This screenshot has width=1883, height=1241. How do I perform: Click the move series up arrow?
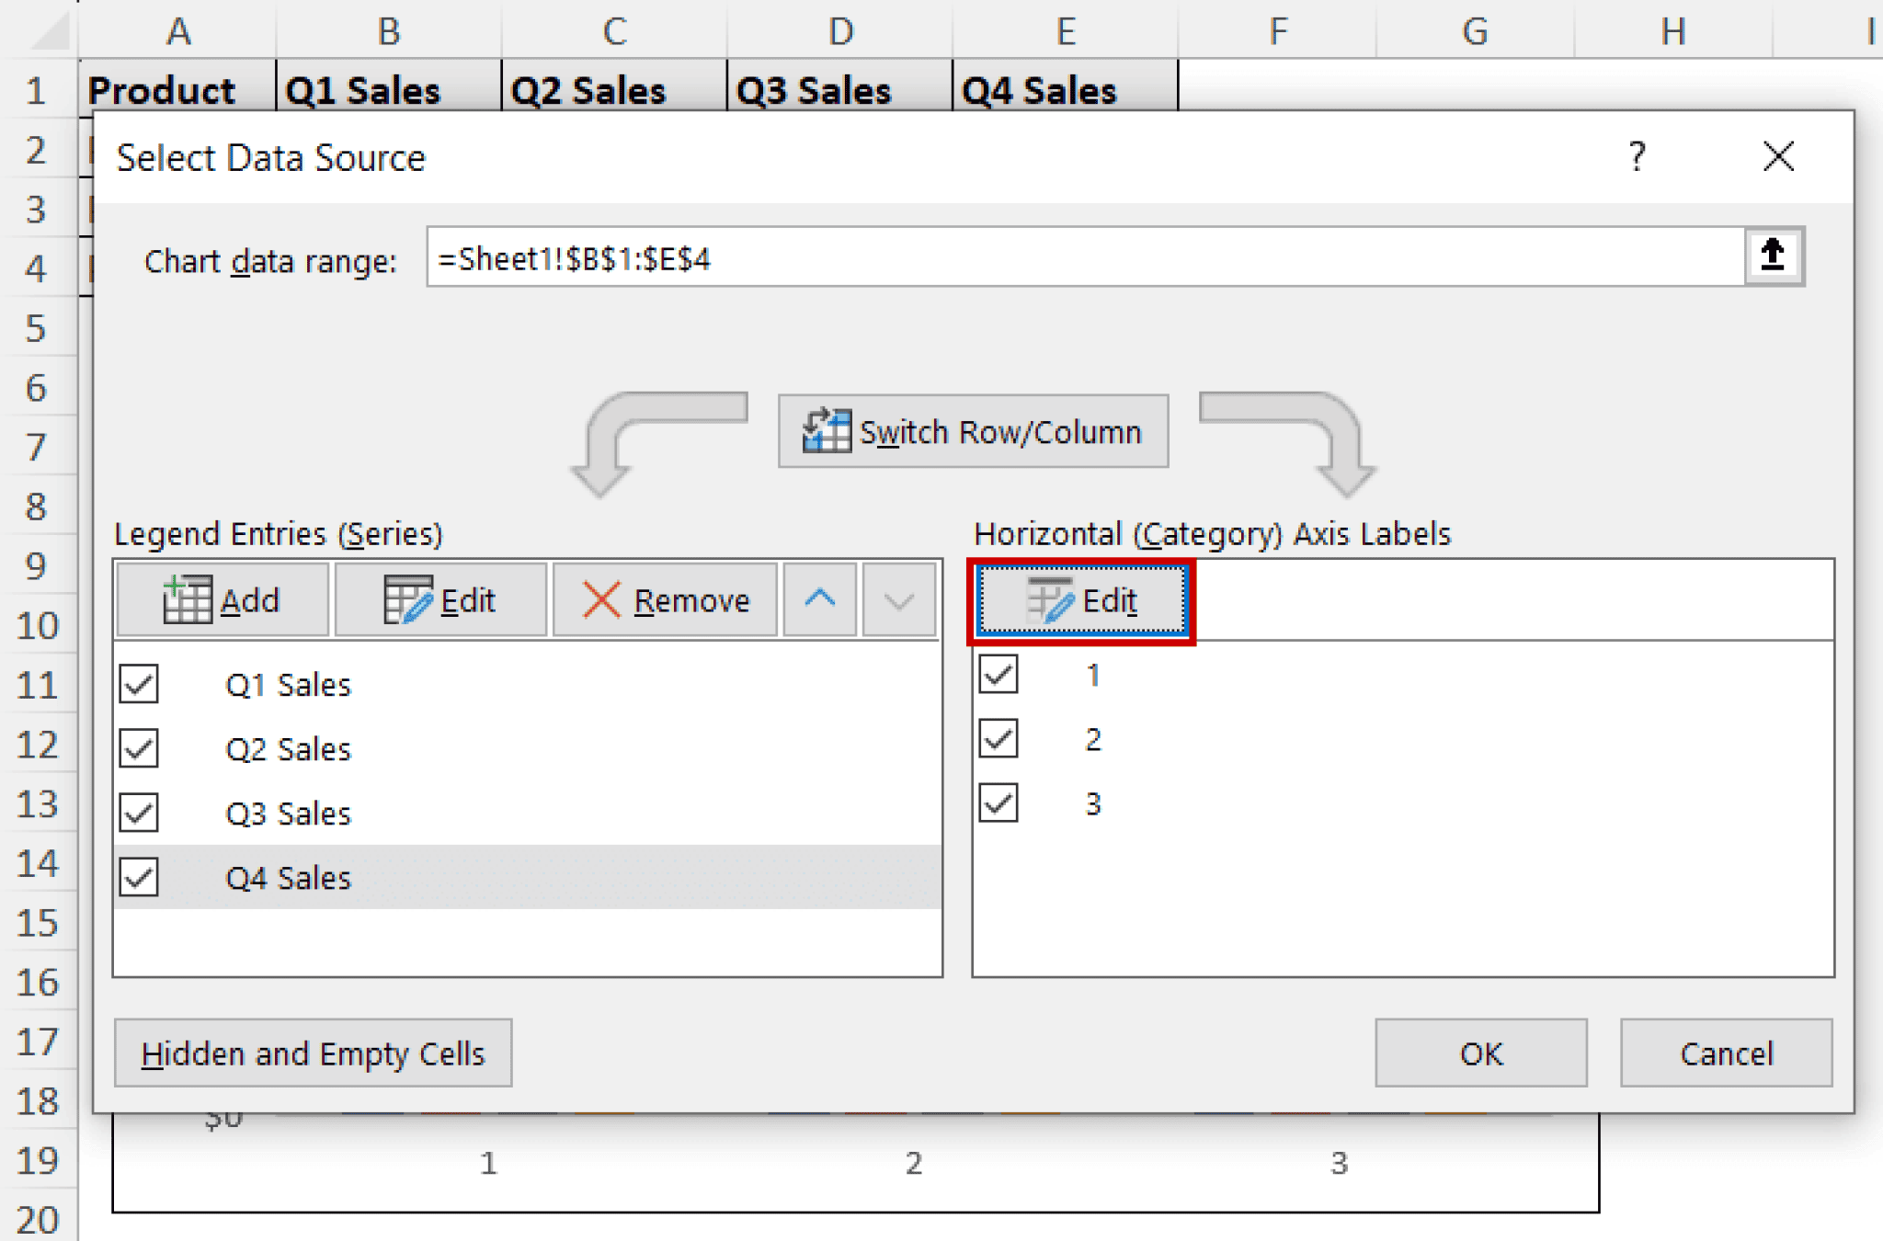coord(819,600)
